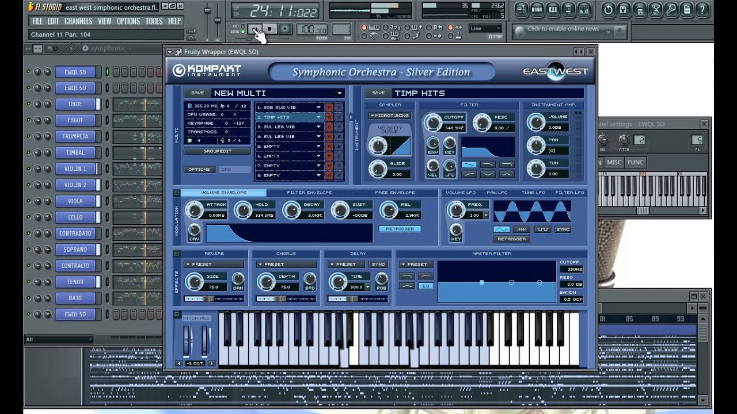Toggle the LFO SYNC button
The height and width of the screenshot is (414, 737).
[563, 229]
